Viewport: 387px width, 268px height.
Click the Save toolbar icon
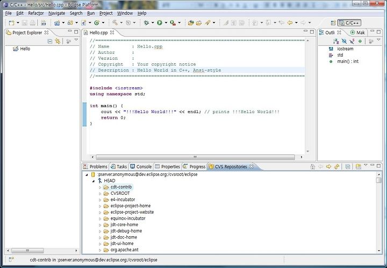[x=24, y=23]
